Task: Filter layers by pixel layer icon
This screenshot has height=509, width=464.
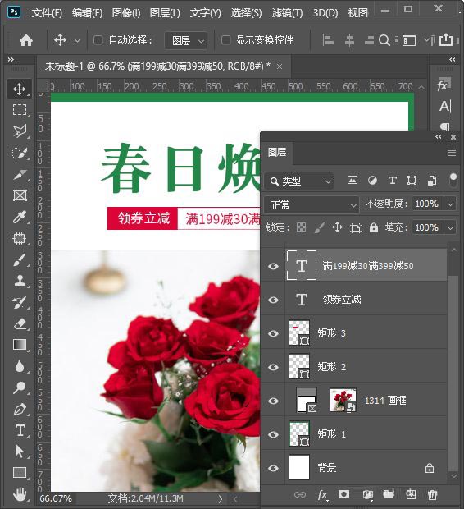Action: tap(353, 180)
